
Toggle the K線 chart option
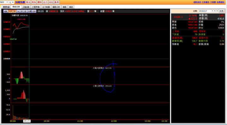point(6,11)
